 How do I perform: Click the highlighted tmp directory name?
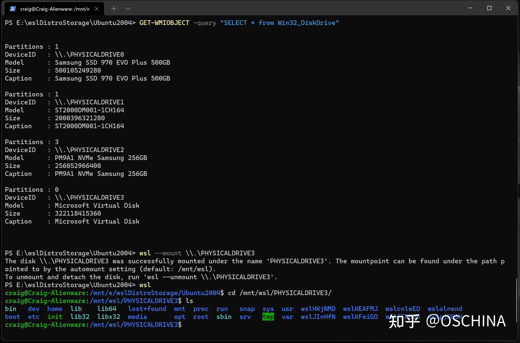pyautogui.click(x=268, y=317)
